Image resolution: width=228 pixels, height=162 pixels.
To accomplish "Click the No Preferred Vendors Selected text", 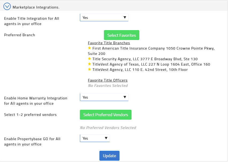I will (x=108, y=128).
